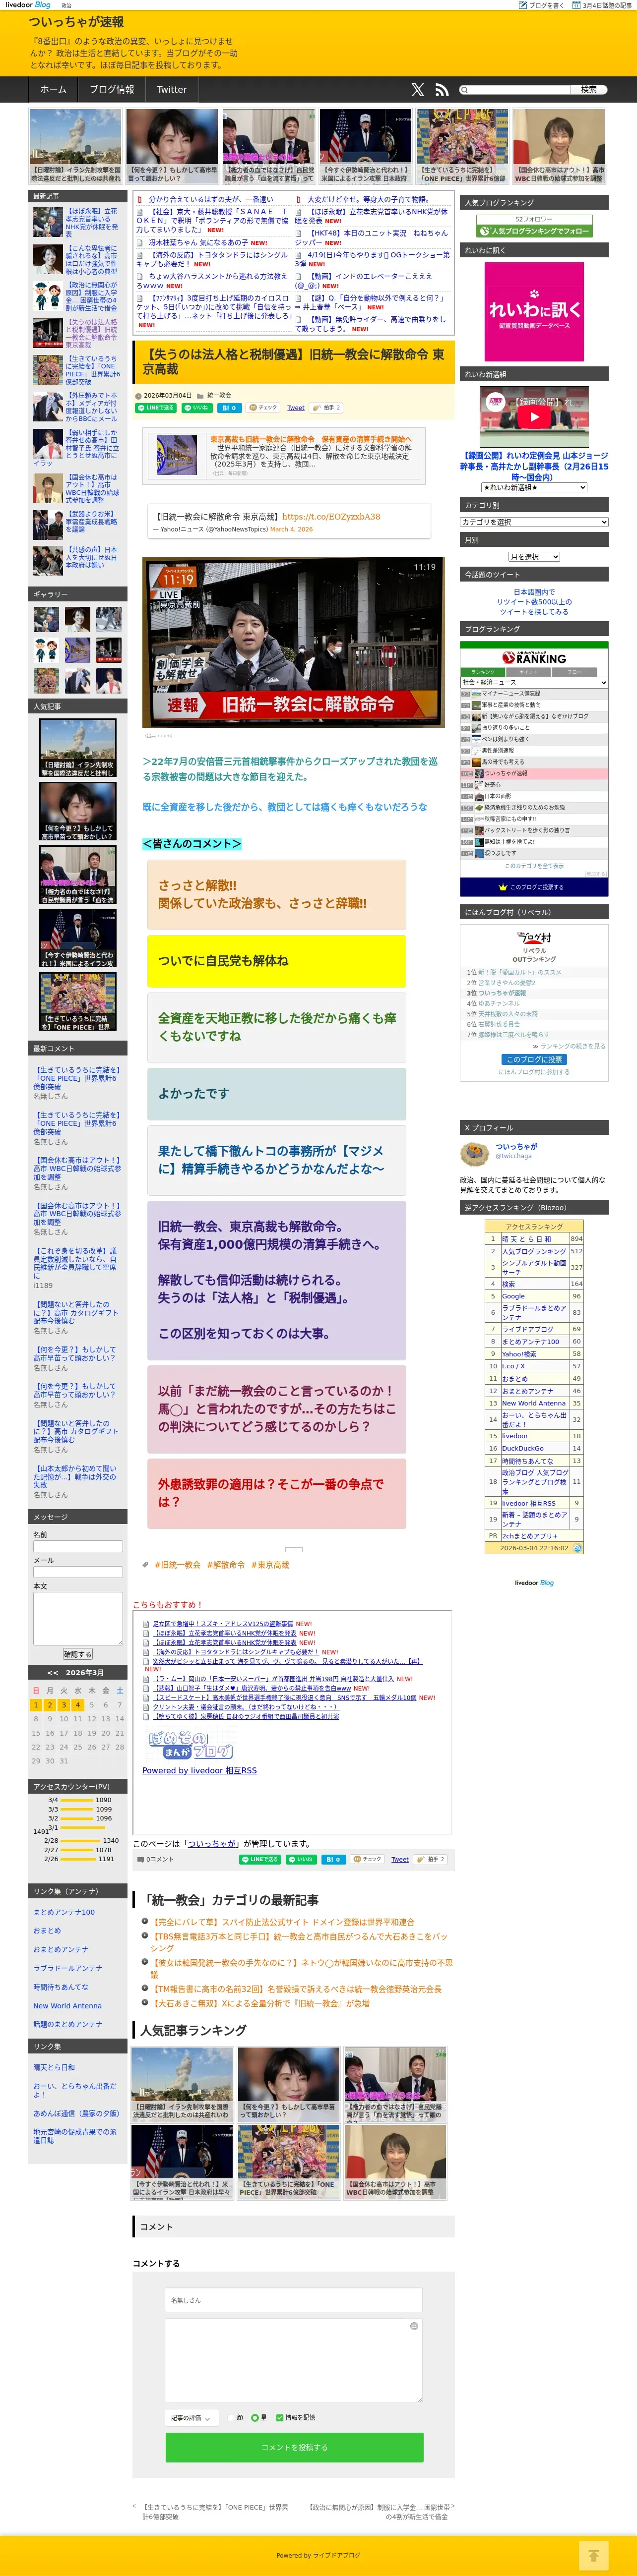Screen dimensions: 637x2576
Task: Click the 検索 search button
Action: (x=589, y=89)
